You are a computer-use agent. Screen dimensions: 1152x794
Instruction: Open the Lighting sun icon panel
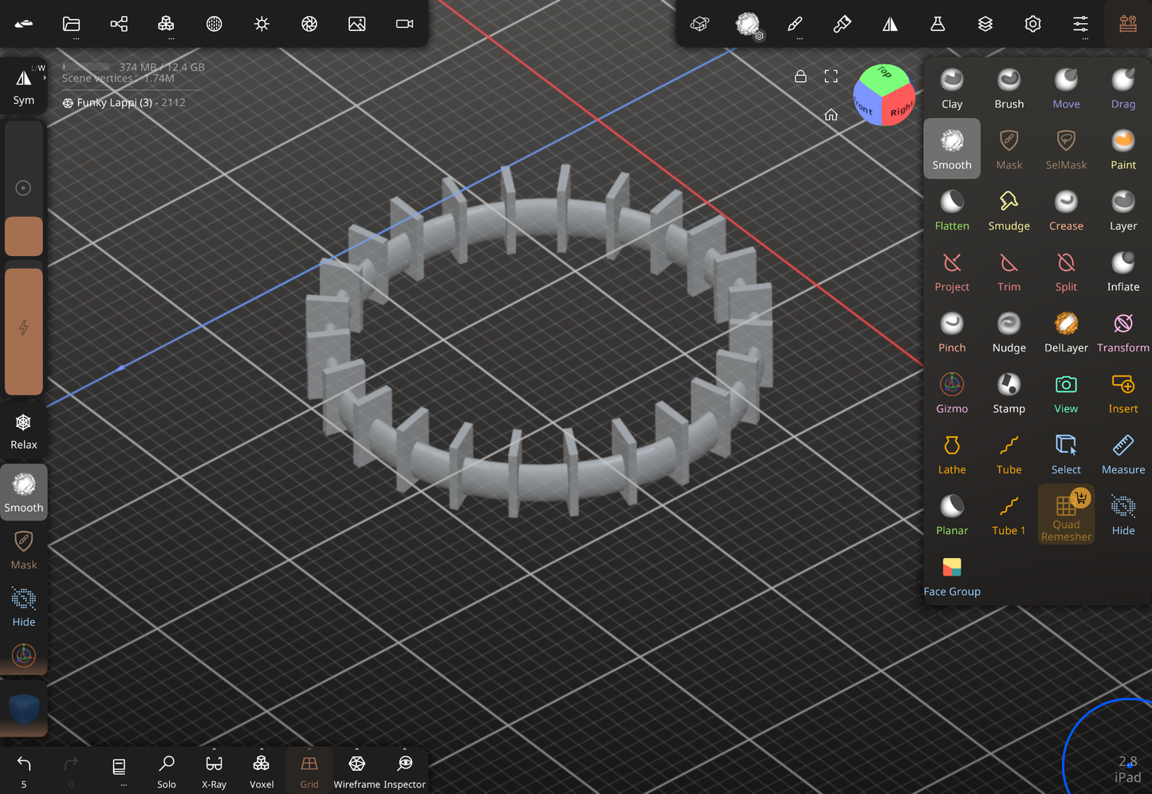pos(261,24)
